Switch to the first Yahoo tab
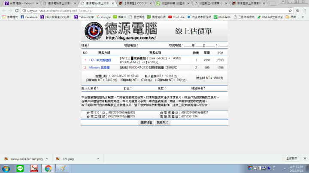Viewport: 309px width, 173px height. (x=21, y=3)
